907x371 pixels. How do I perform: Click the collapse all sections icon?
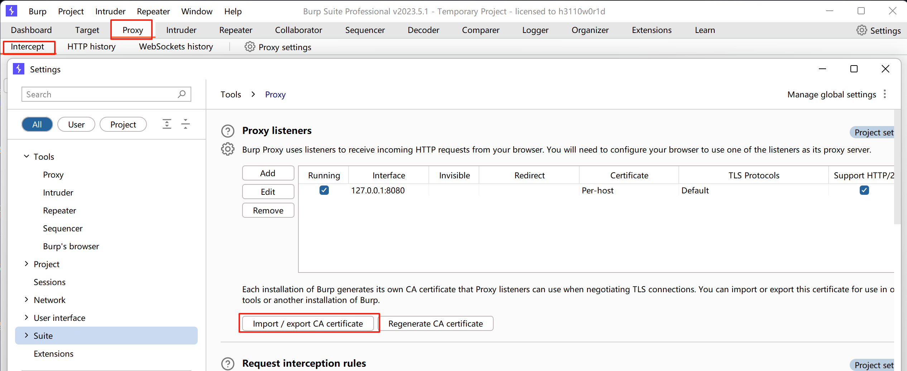(186, 124)
